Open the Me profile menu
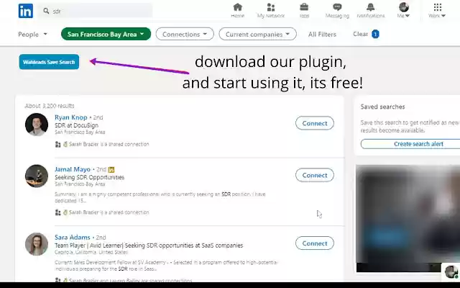This screenshot has height=288, width=460. point(404,11)
